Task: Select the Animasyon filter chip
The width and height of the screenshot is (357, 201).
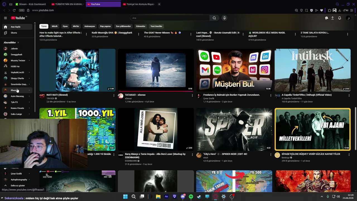Action: [x=90, y=26]
